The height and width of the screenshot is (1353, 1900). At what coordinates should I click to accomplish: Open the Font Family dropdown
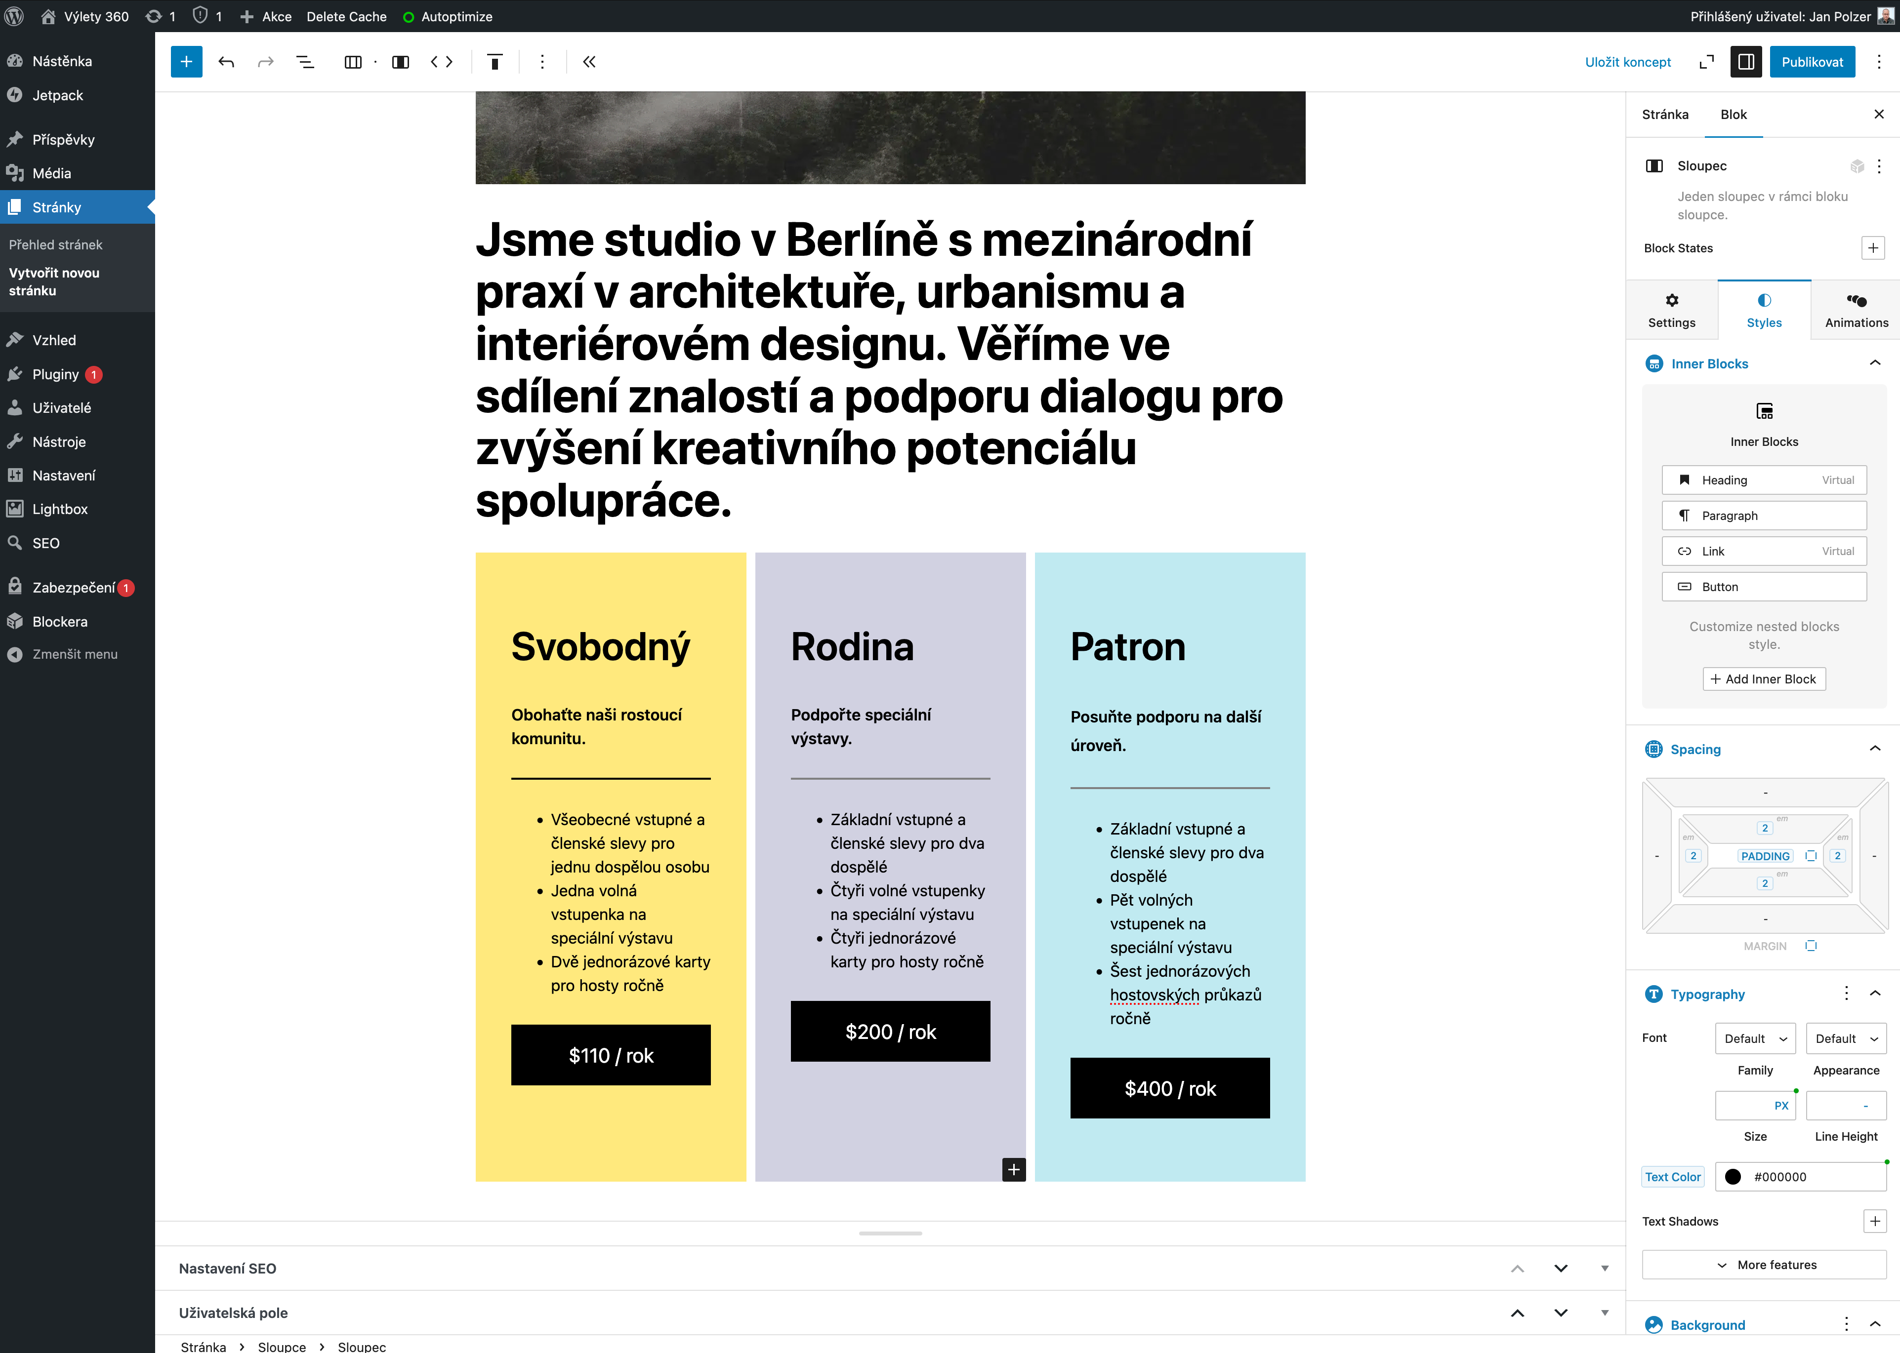click(x=1755, y=1039)
